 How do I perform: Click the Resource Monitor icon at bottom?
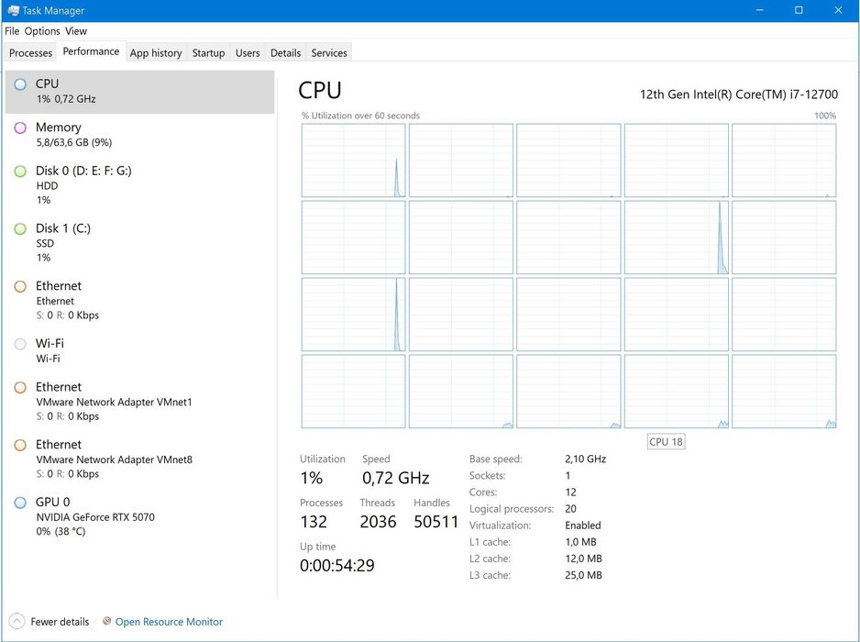107,622
